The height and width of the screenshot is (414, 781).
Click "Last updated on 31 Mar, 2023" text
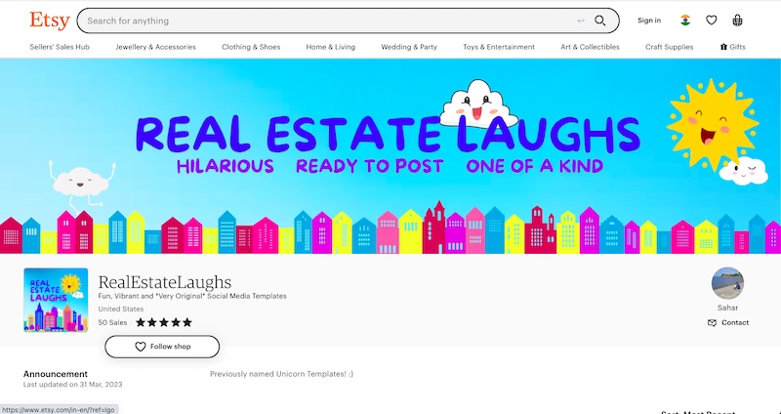pos(72,385)
